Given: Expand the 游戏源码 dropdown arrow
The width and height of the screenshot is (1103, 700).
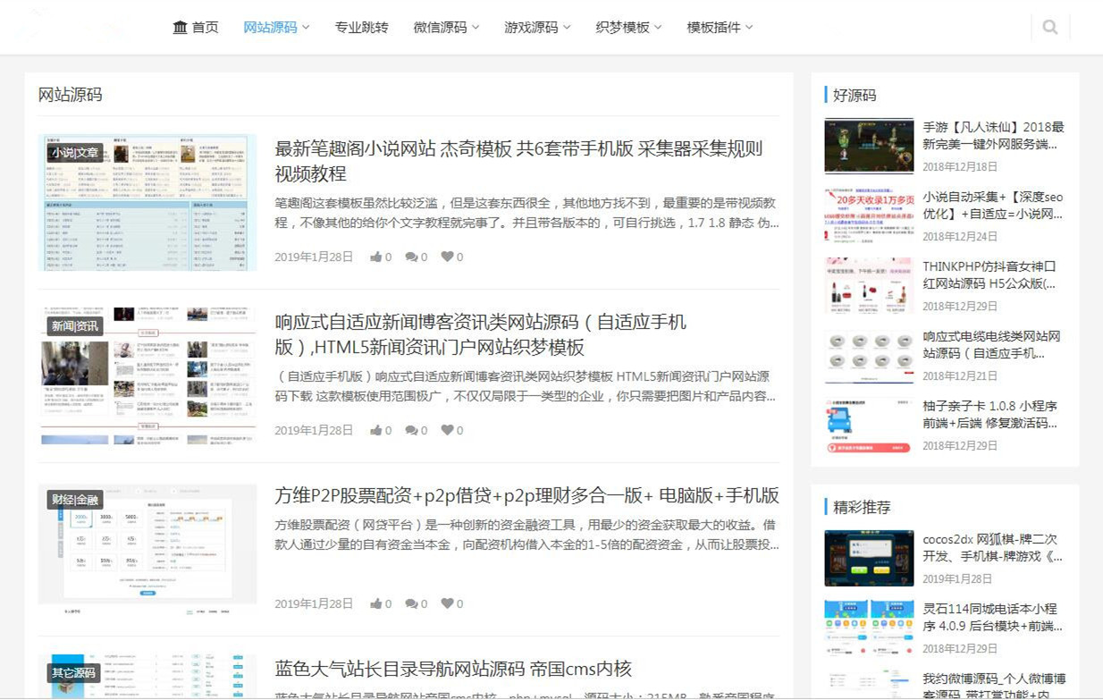Looking at the screenshot, I should point(567,28).
